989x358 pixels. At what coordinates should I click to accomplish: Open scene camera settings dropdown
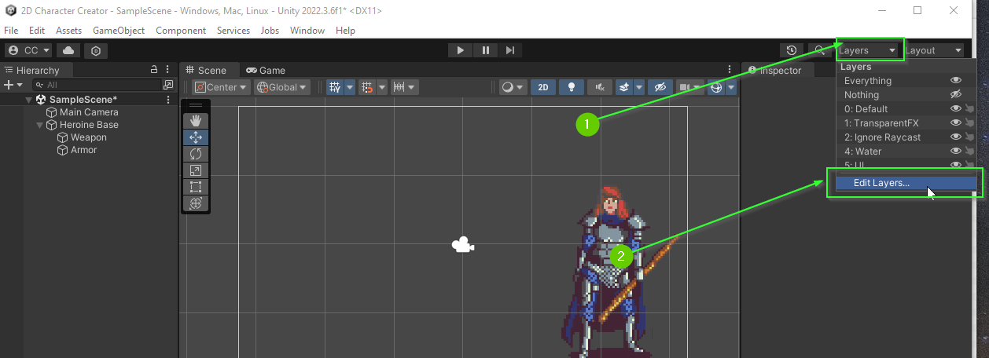click(689, 87)
